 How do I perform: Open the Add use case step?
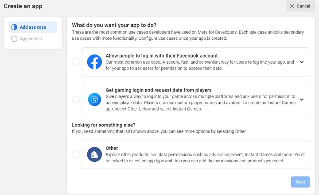click(33, 27)
